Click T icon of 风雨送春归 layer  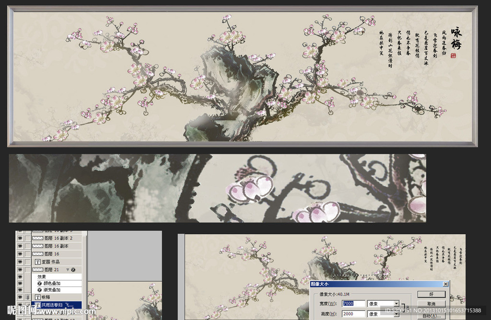(x=37, y=305)
